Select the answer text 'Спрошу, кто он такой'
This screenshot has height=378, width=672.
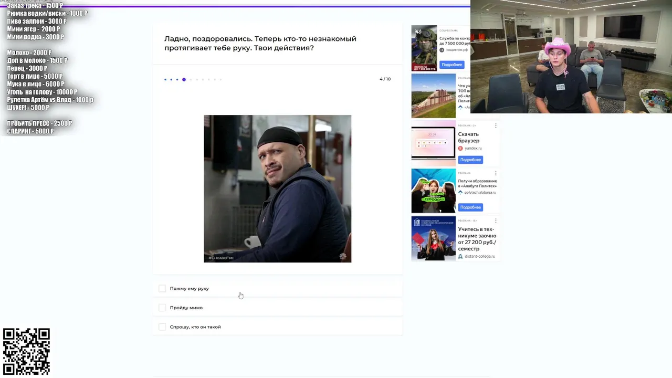[x=195, y=327]
